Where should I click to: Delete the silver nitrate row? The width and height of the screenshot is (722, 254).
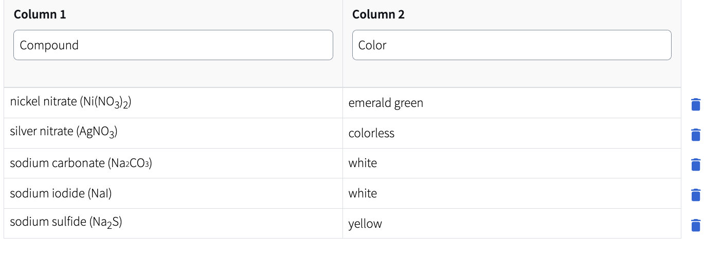click(x=695, y=135)
